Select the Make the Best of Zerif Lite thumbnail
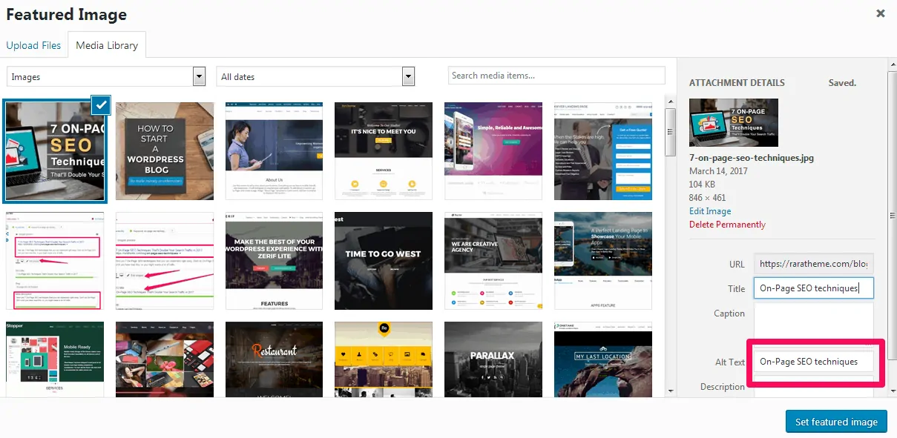Image resolution: width=897 pixels, height=438 pixels. coord(275,261)
